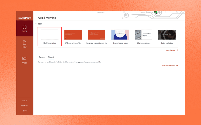The width and height of the screenshot is (201, 125).
Task: Switch to the Recent tab
Action: click(42, 57)
